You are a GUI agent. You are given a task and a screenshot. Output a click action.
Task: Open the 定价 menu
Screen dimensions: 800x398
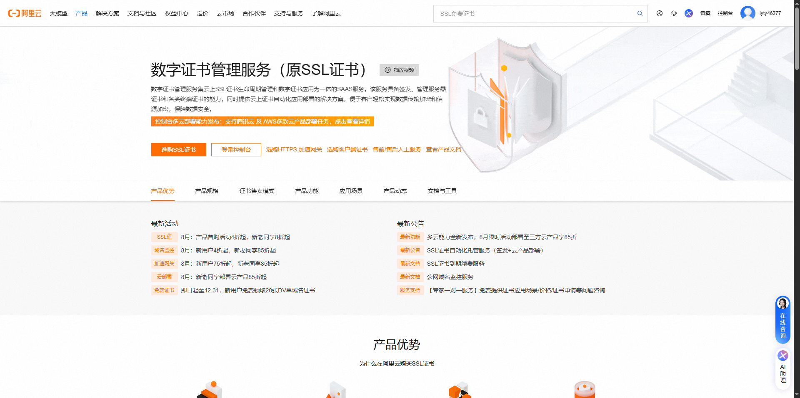click(202, 13)
